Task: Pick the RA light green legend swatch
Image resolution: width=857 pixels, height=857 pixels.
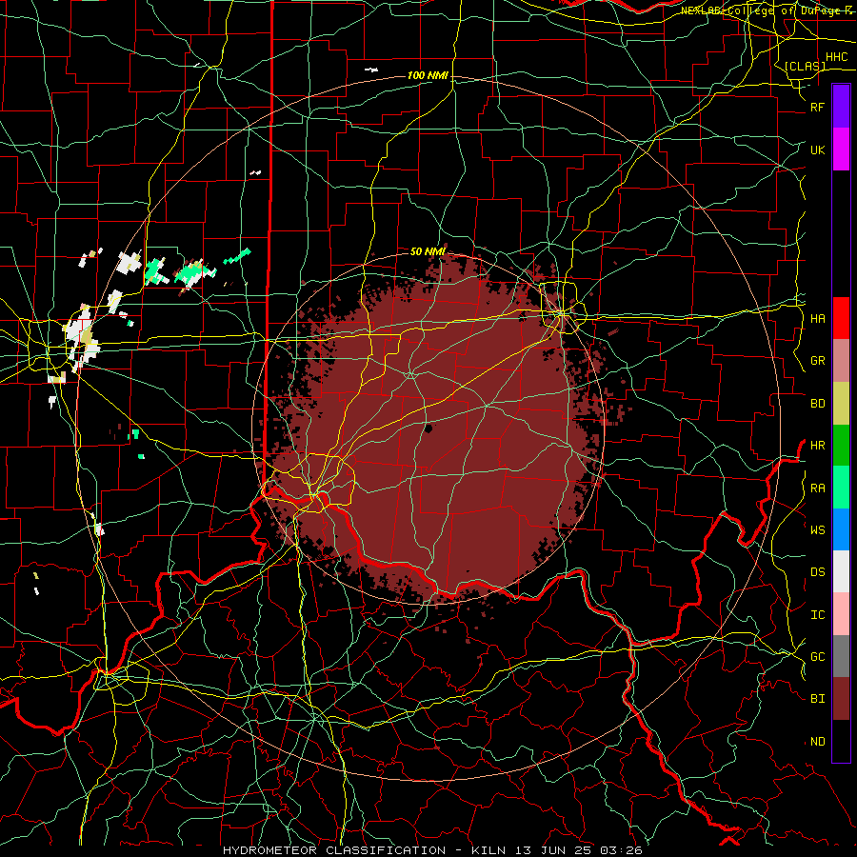Action: click(841, 488)
